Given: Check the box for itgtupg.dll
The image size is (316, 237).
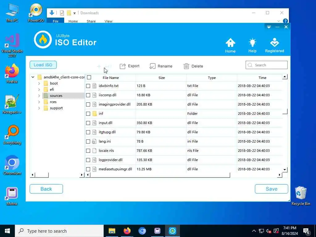Looking at the screenshot, I should tap(88, 132).
